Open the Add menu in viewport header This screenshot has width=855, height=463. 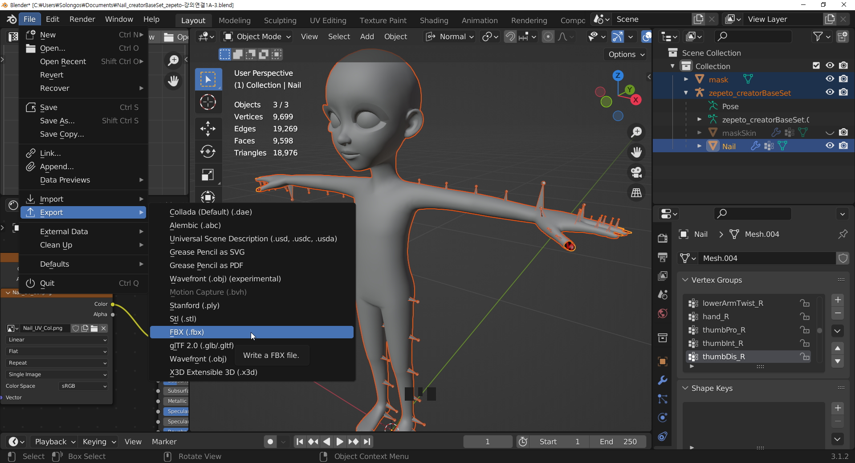click(x=367, y=37)
